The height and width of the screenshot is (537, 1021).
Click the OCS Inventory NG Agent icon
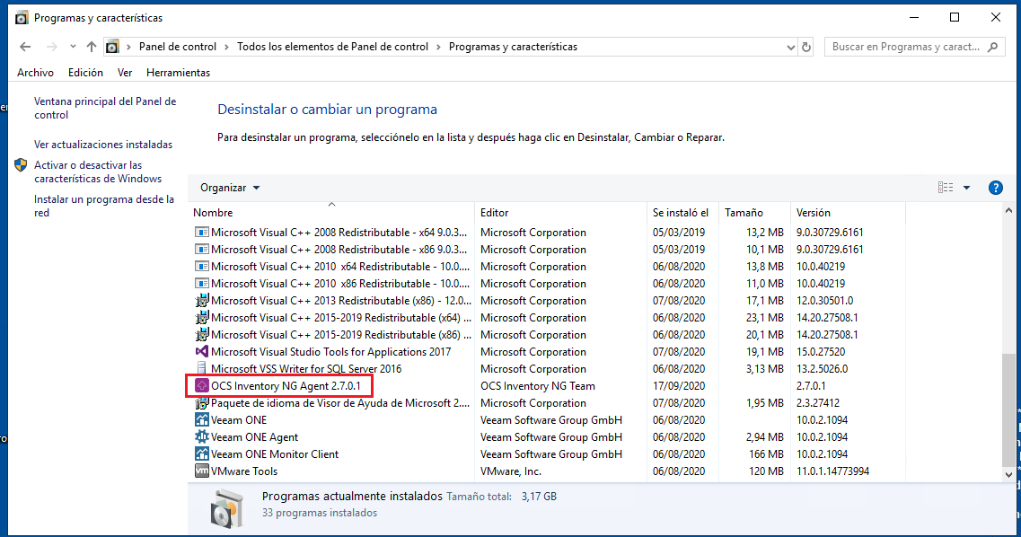[x=199, y=385]
